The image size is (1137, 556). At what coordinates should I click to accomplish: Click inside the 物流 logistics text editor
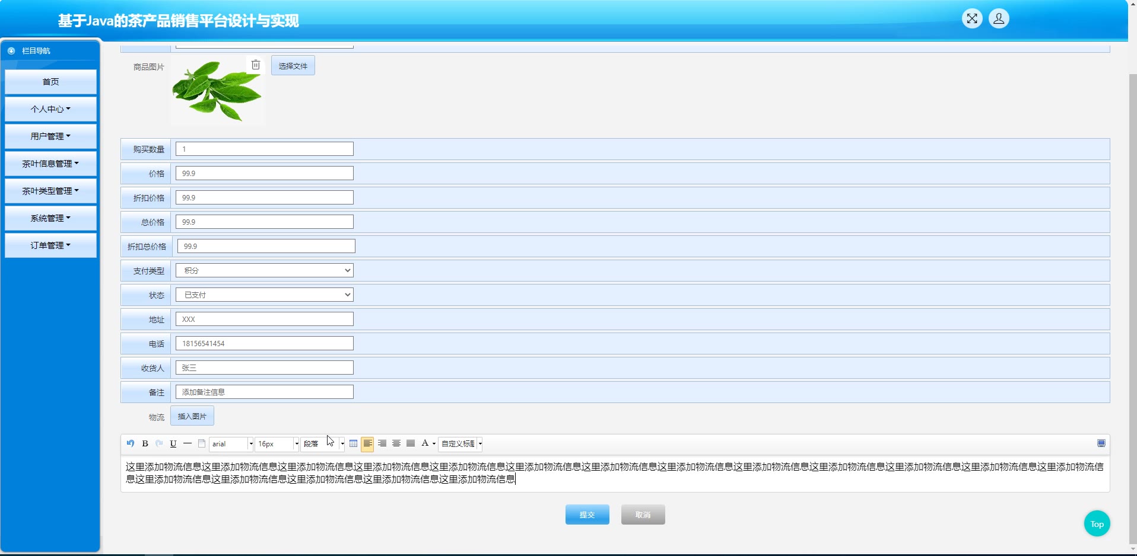tap(615, 473)
